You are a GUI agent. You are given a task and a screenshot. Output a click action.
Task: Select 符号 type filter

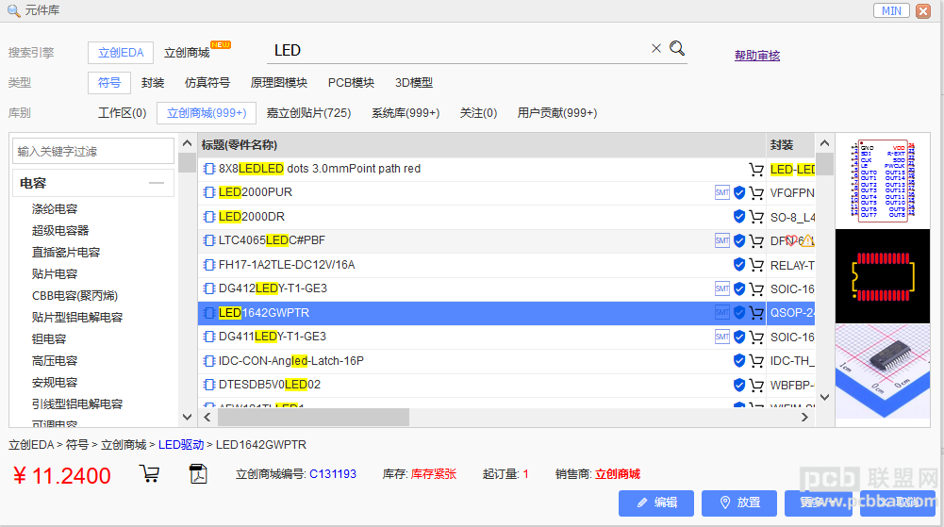[x=109, y=82]
